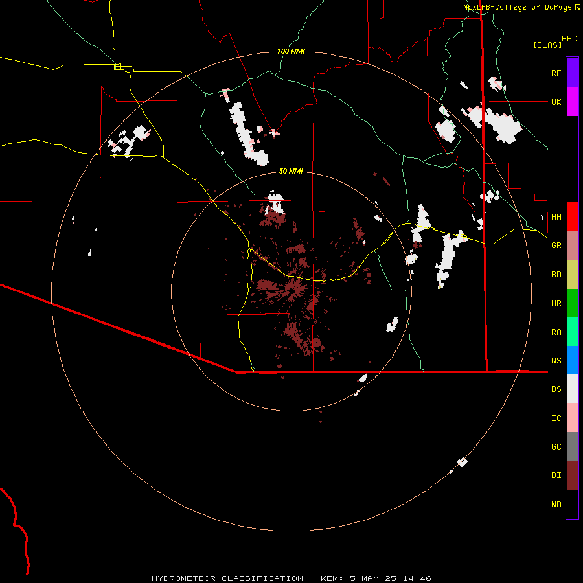Screen dimensions: 583x583
Task: Click the HR legend label
Action: pos(556,303)
